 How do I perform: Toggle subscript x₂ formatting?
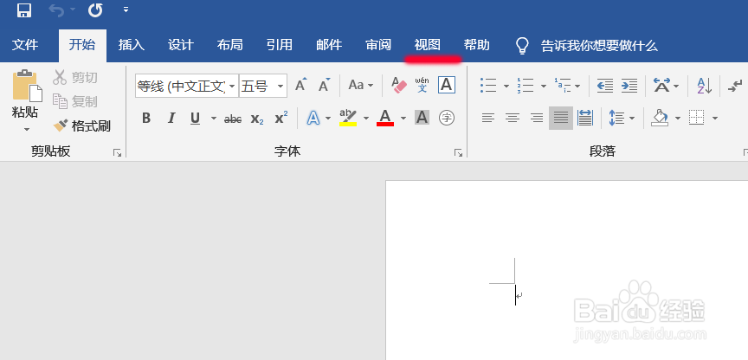(257, 119)
